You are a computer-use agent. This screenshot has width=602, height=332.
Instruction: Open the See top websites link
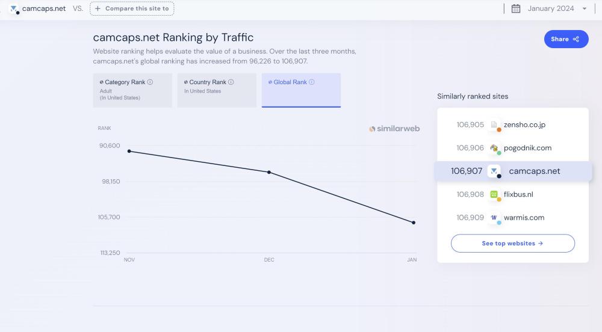[x=513, y=244]
